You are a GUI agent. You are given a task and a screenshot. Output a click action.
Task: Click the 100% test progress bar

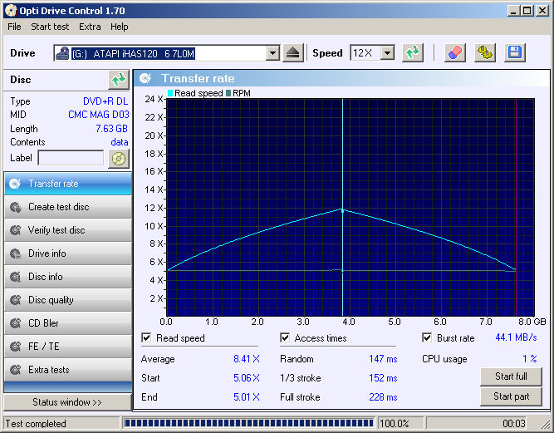248,423
